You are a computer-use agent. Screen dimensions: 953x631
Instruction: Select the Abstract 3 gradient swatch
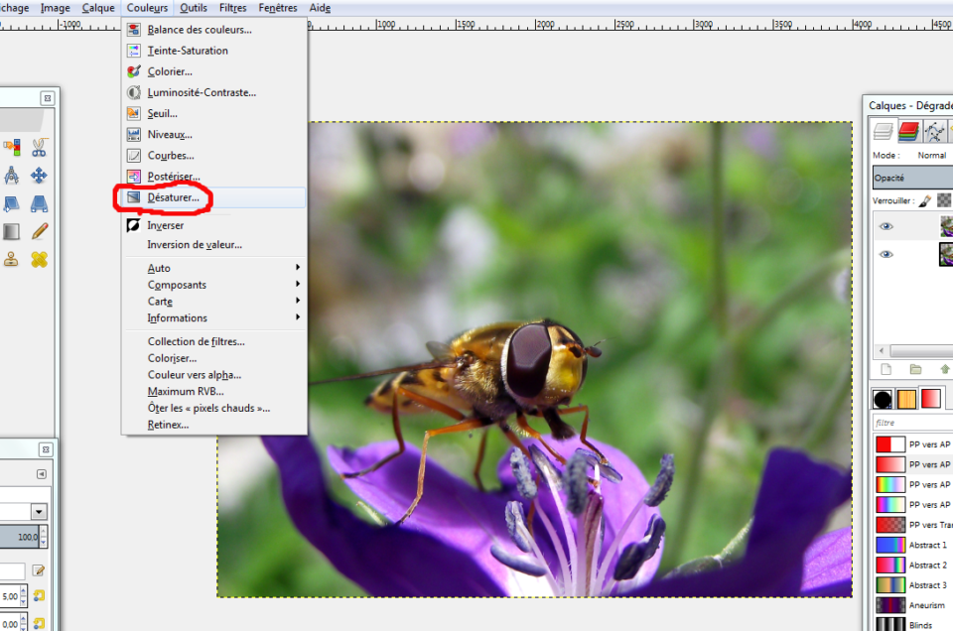point(890,584)
